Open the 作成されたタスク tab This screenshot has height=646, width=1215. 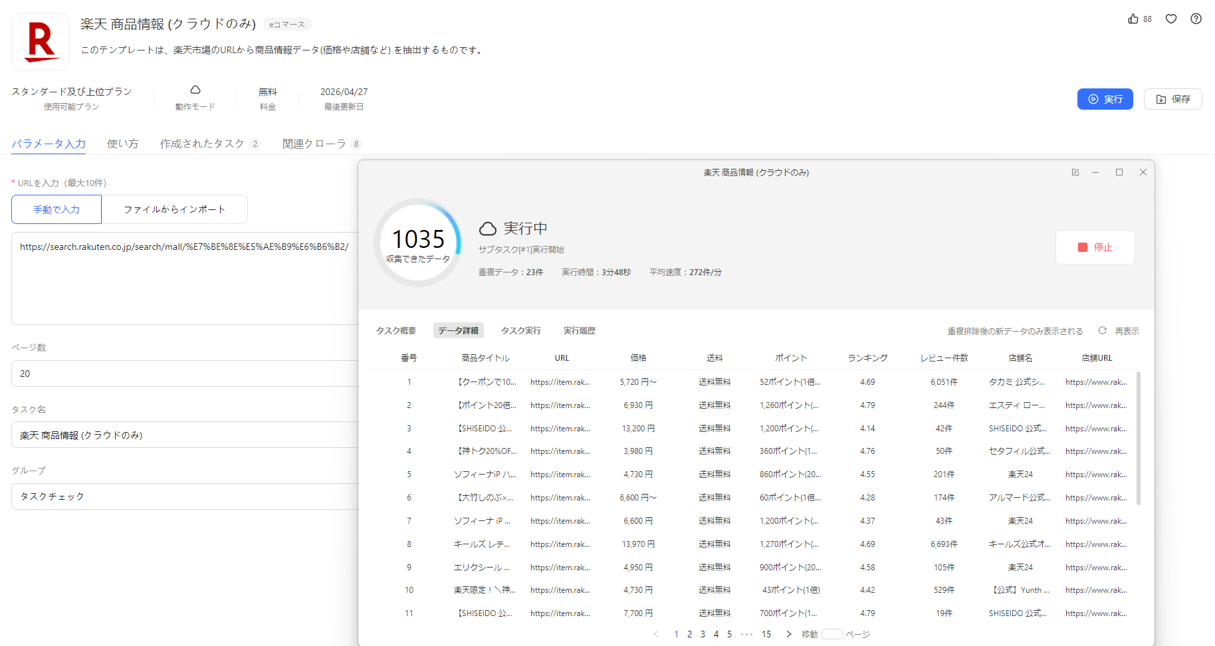pos(210,144)
